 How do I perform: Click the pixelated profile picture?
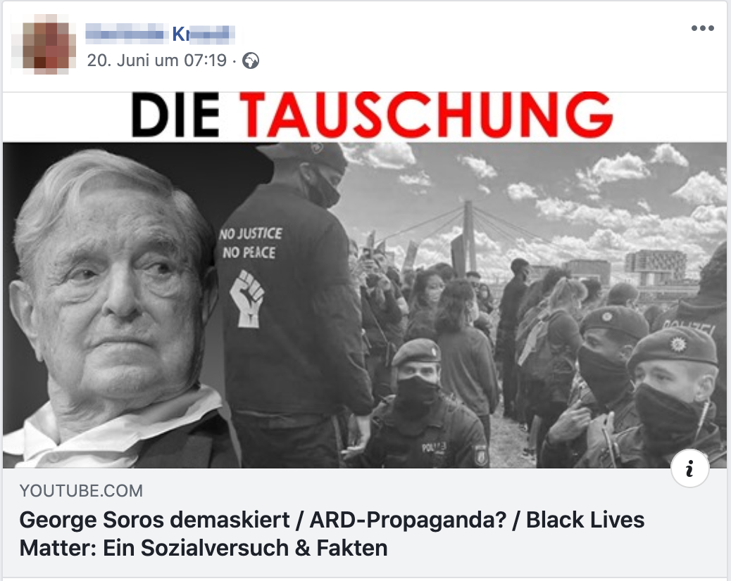[x=46, y=44]
